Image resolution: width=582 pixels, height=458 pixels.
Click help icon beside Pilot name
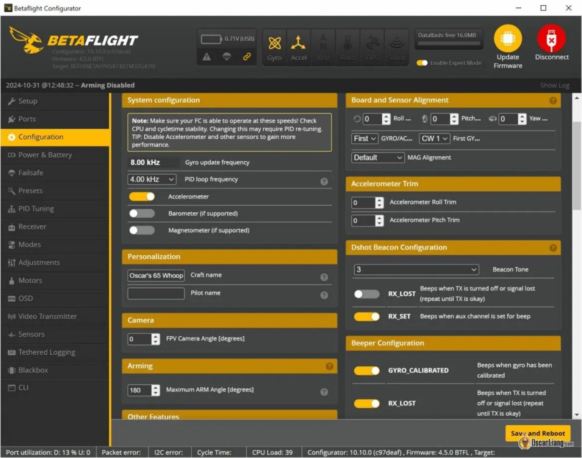(324, 295)
